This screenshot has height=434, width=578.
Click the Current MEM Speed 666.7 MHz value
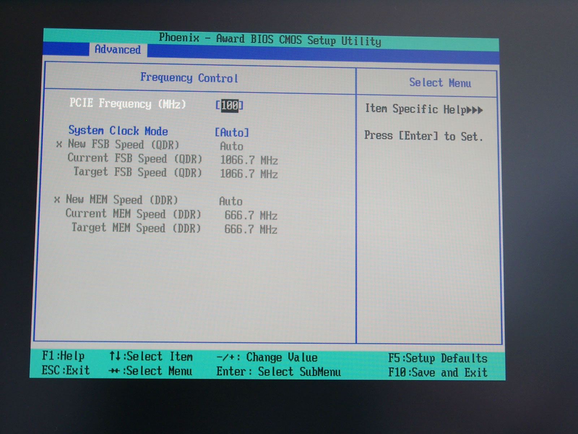[251, 216]
